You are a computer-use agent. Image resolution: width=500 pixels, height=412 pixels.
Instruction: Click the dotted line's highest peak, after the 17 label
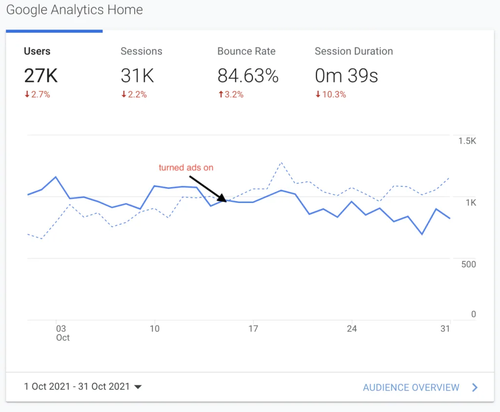click(281, 163)
